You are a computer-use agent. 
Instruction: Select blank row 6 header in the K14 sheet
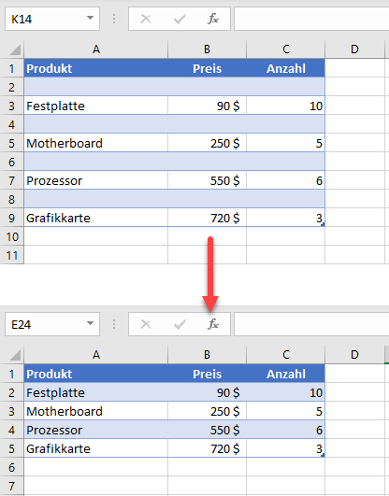[x=12, y=162]
